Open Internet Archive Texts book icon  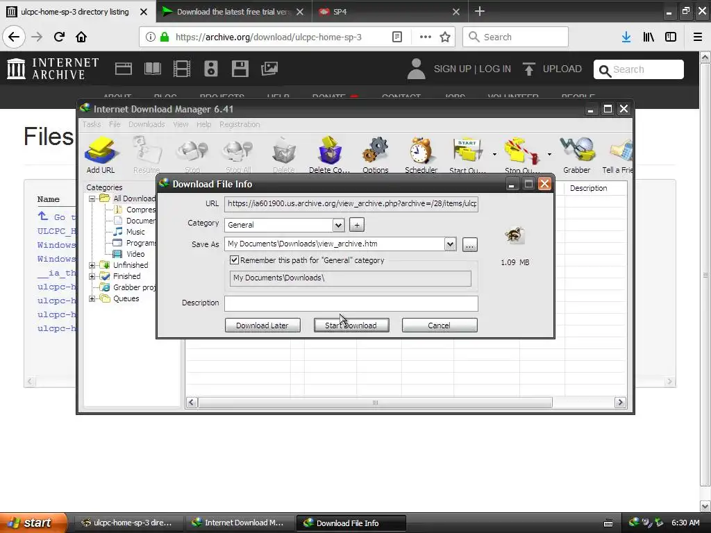click(x=152, y=69)
